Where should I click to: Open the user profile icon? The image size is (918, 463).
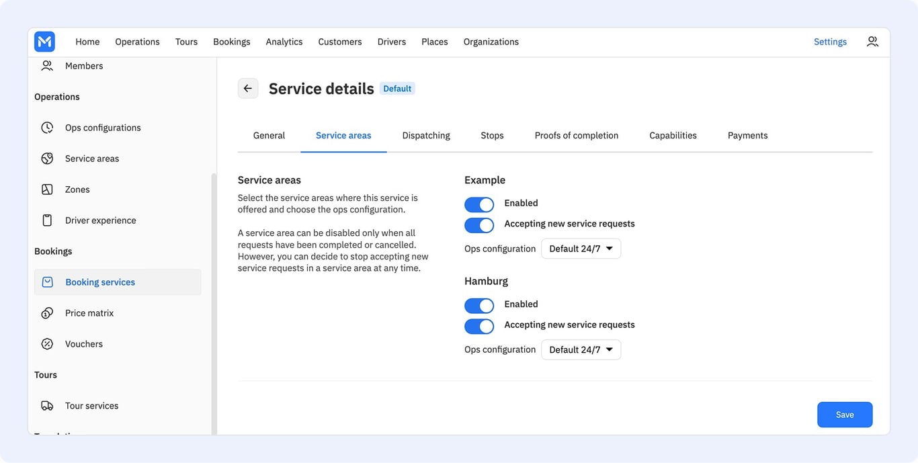(x=872, y=42)
